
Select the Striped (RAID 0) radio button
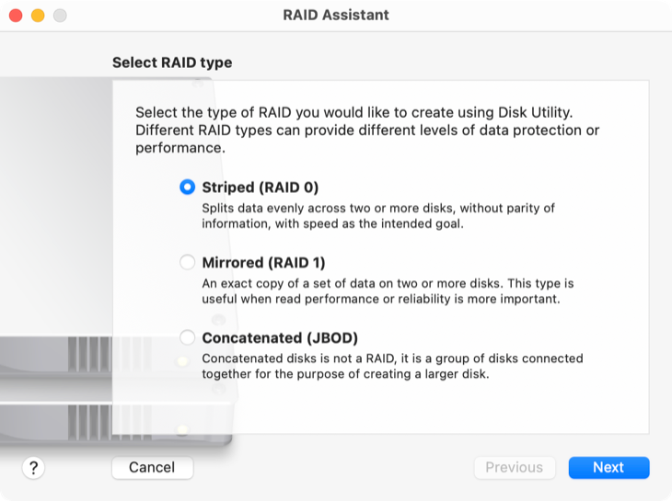188,188
